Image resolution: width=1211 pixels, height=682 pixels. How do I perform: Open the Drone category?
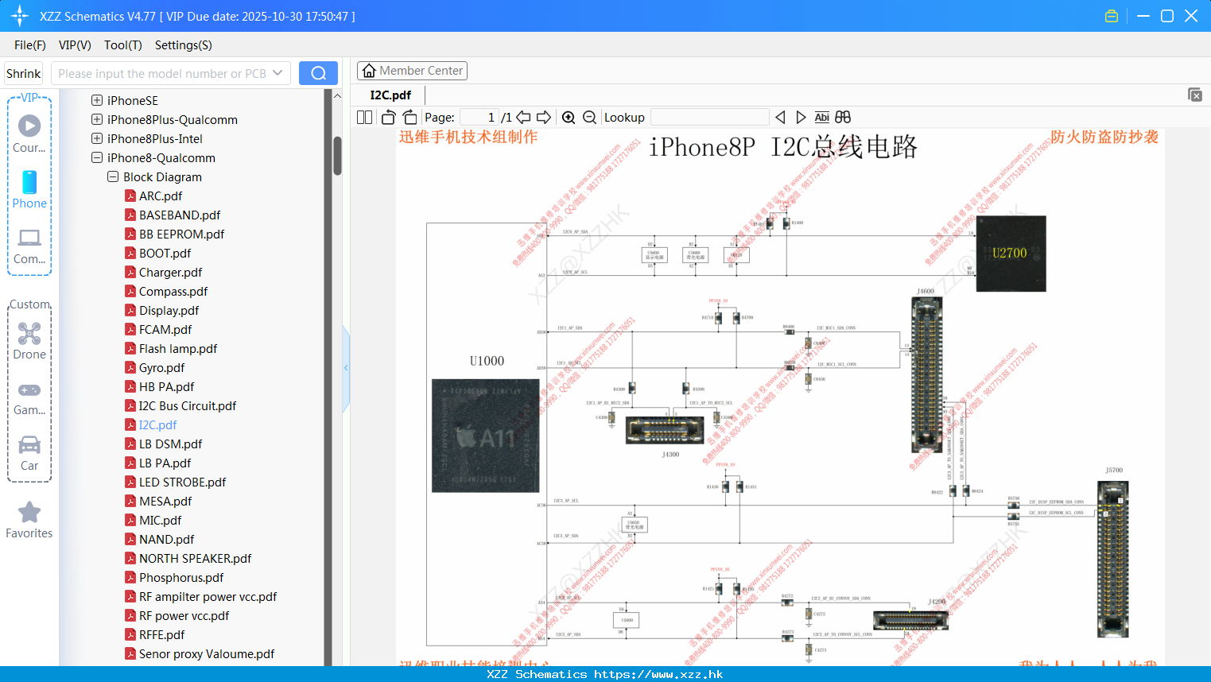pos(29,333)
